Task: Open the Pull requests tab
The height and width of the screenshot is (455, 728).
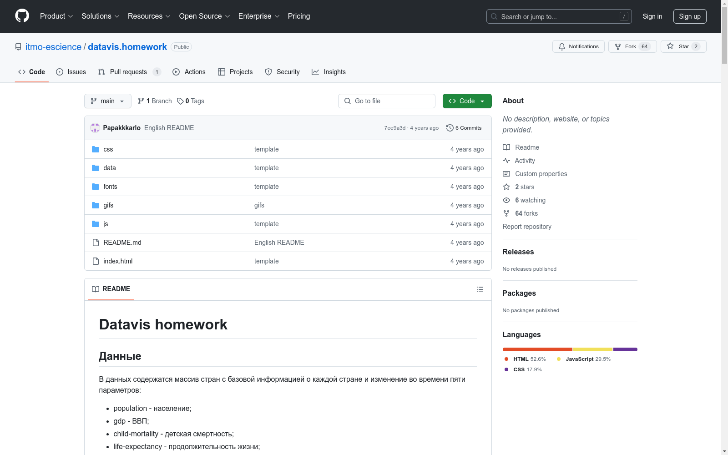Action: pos(130,72)
